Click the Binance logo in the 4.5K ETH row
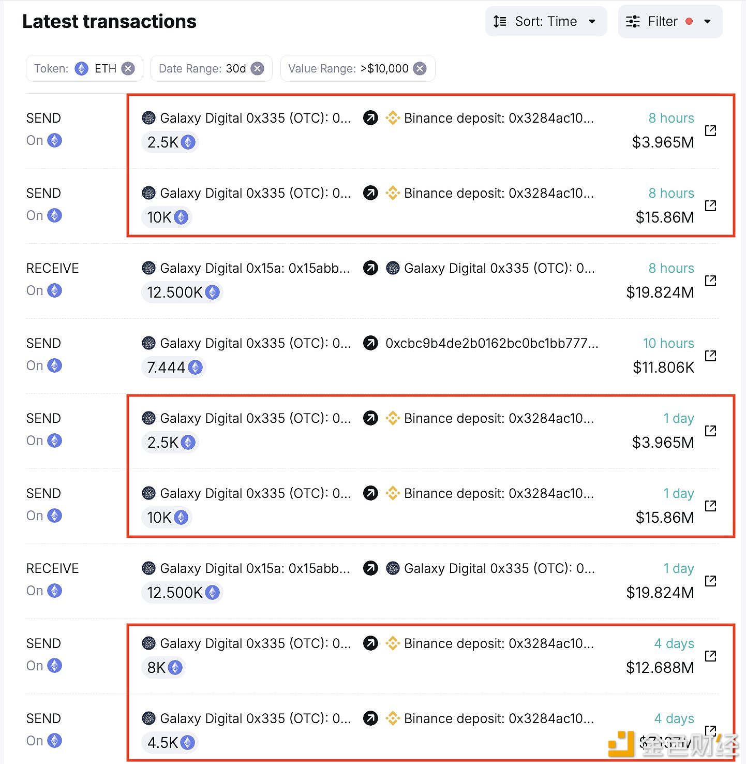746x764 pixels. pyautogui.click(x=393, y=718)
